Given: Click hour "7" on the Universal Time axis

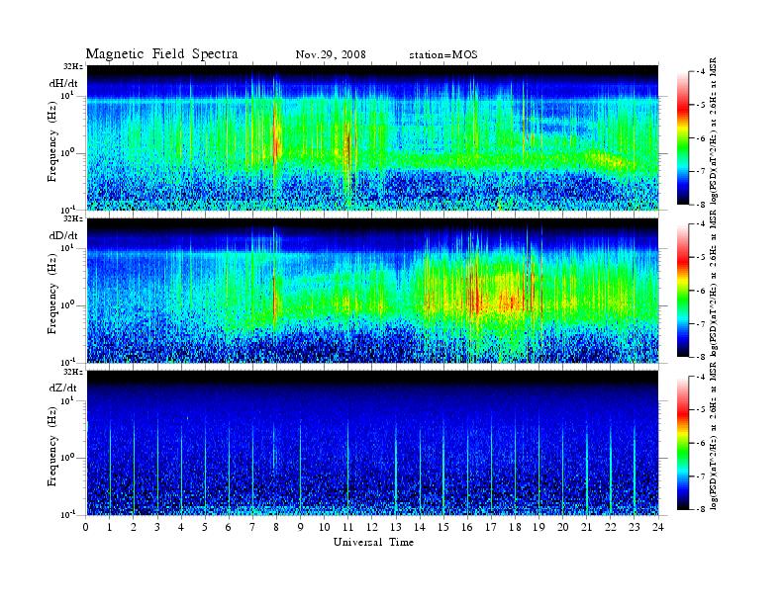Looking at the screenshot, I should [252, 527].
